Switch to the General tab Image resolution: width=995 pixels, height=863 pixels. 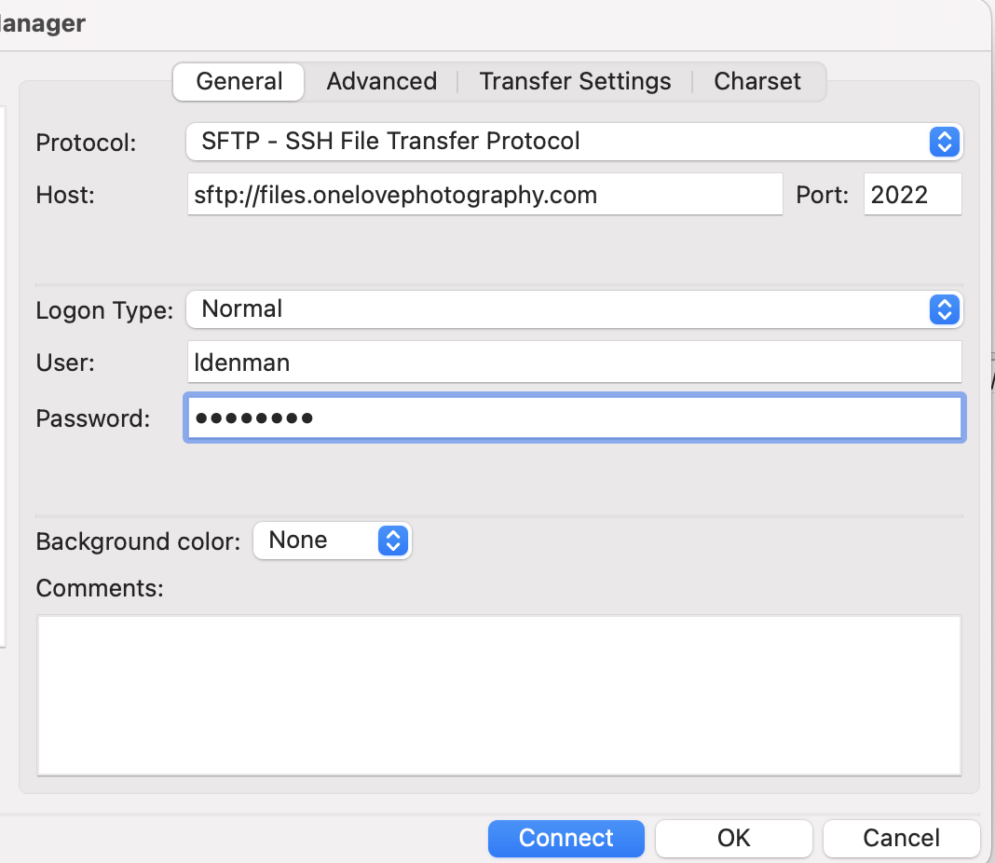239,82
